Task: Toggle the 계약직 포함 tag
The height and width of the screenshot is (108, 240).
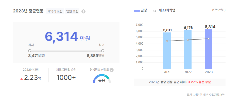Action: 55,11
